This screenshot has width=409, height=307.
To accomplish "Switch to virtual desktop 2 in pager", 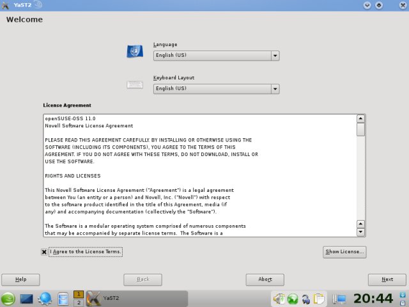I will coord(79,303).
